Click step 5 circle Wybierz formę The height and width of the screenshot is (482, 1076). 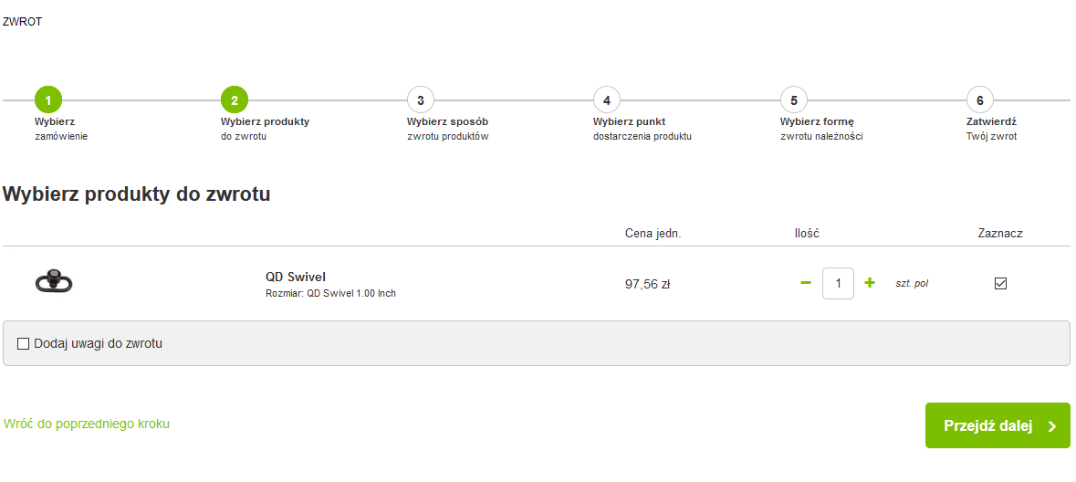794,100
